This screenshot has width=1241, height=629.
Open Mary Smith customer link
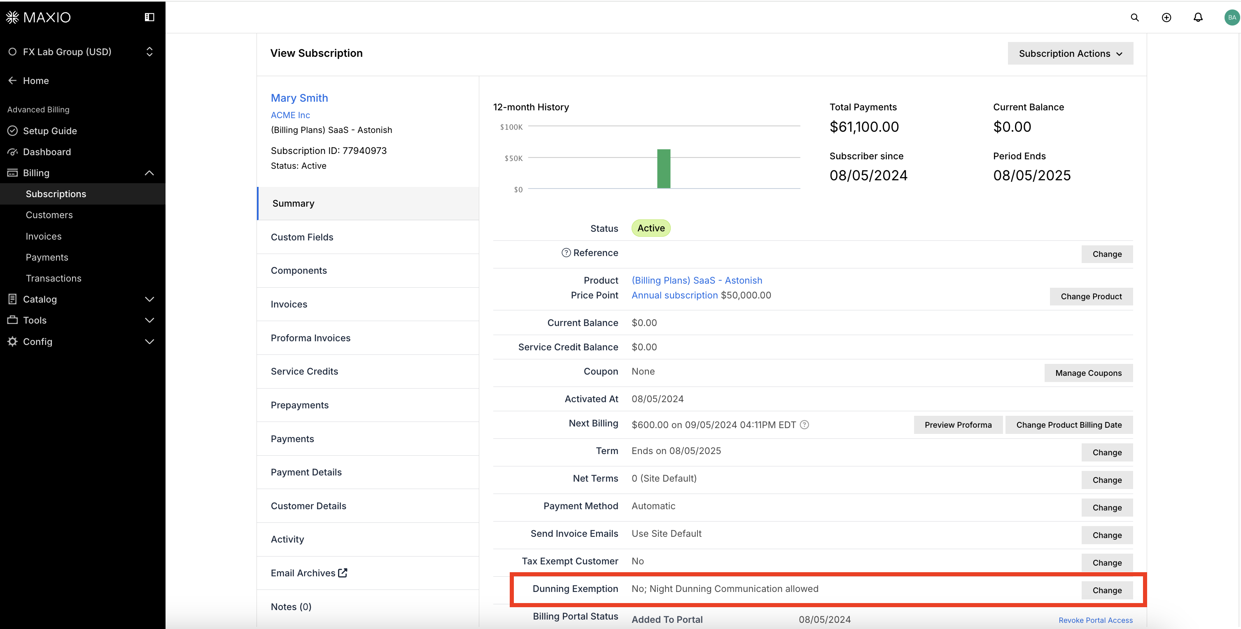pyautogui.click(x=299, y=98)
